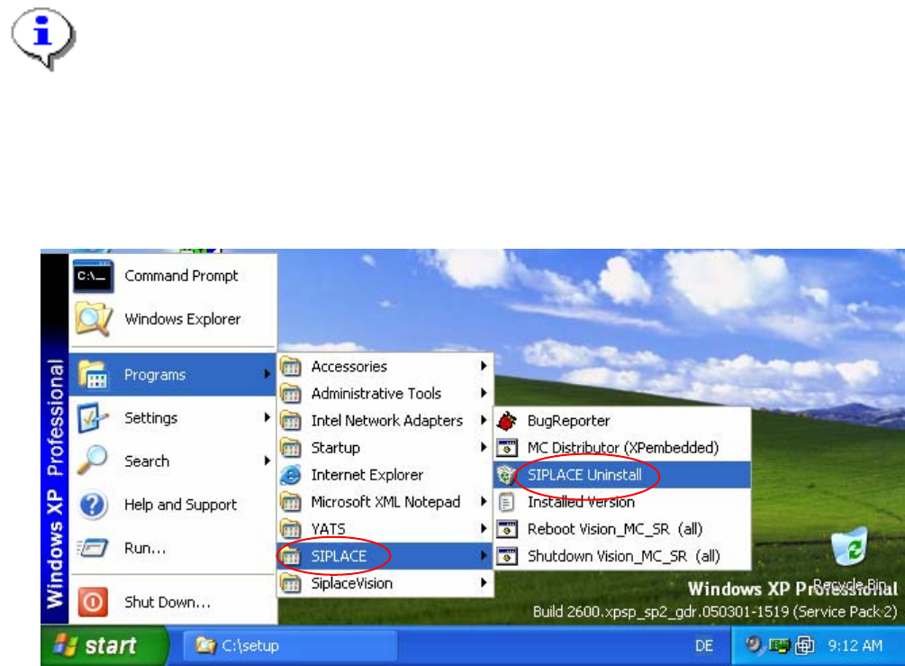
Task: Expand the Programs submenu arrow
Action: coord(267,374)
